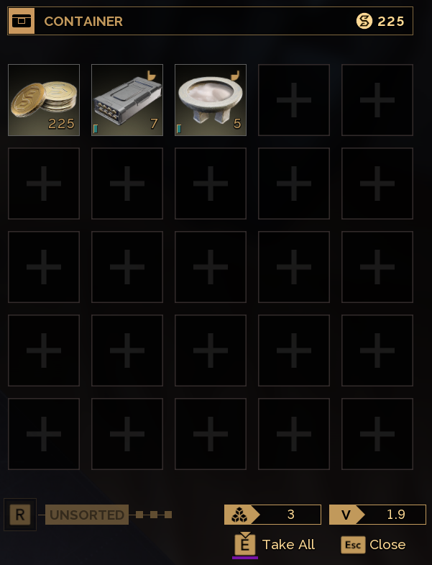Click the item count field showing 3
The image size is (432, 565).
[272, 514]
